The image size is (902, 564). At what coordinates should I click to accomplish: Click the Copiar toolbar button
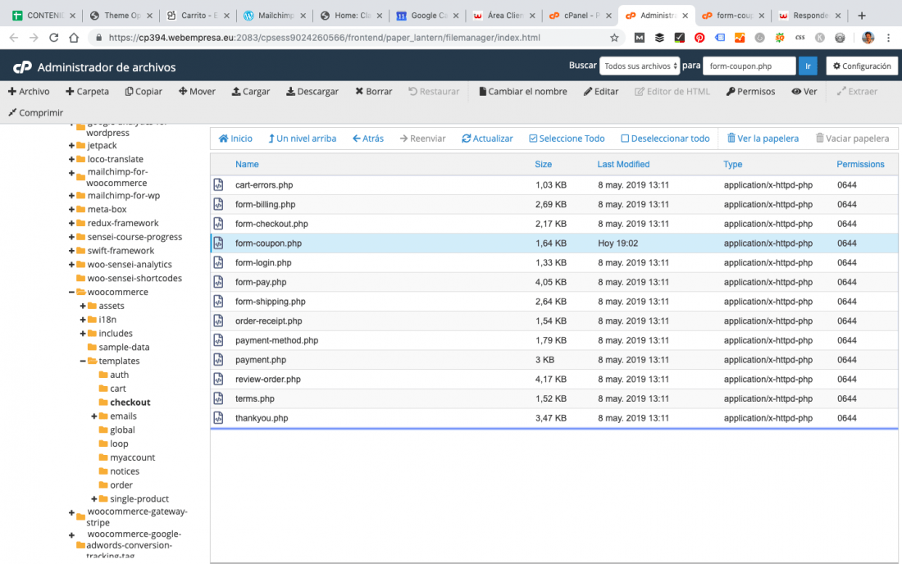(143, 92)
